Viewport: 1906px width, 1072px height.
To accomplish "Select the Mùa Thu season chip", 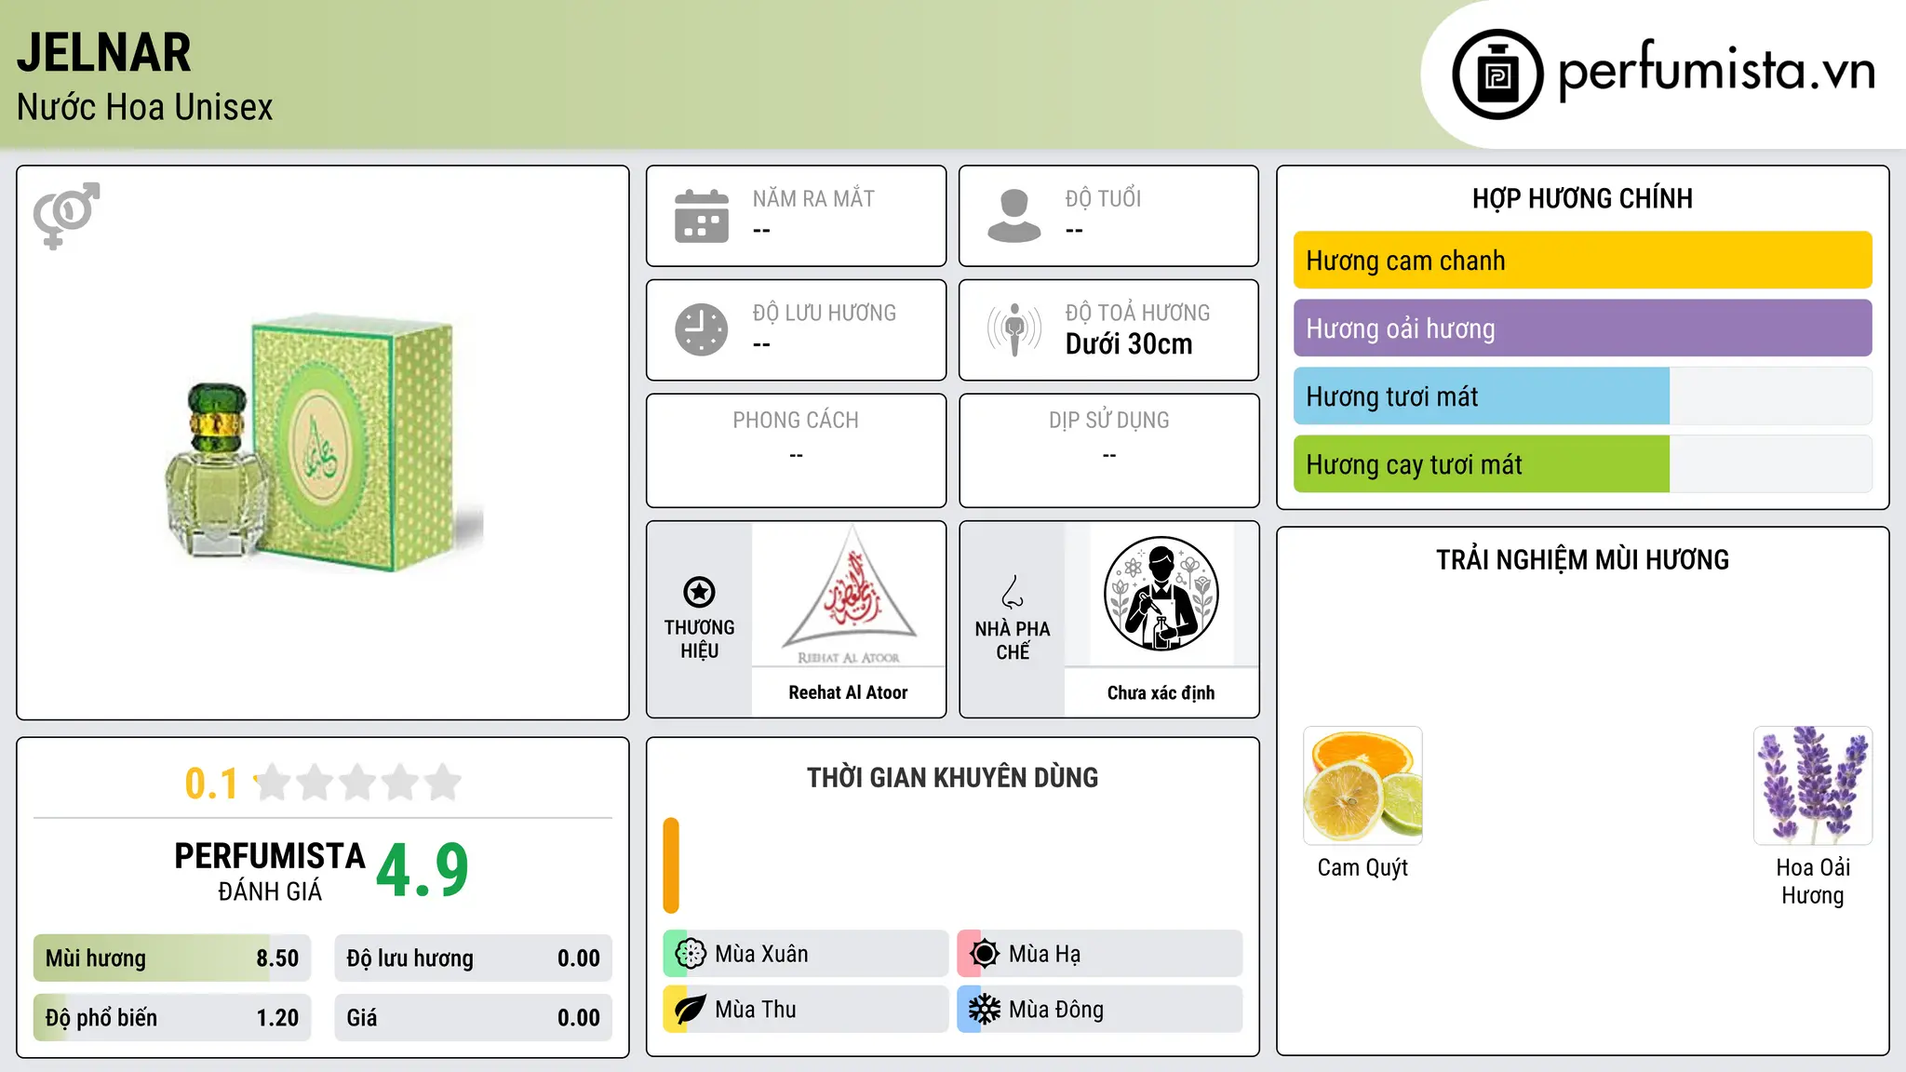I will click(805, 1010).
